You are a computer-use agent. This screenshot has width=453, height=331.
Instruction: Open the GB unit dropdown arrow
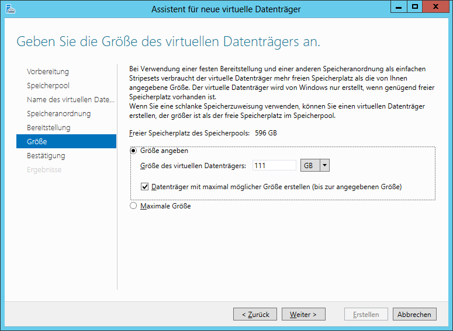point(325,165)
